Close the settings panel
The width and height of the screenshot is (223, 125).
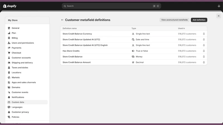click(x=219, y=16)
